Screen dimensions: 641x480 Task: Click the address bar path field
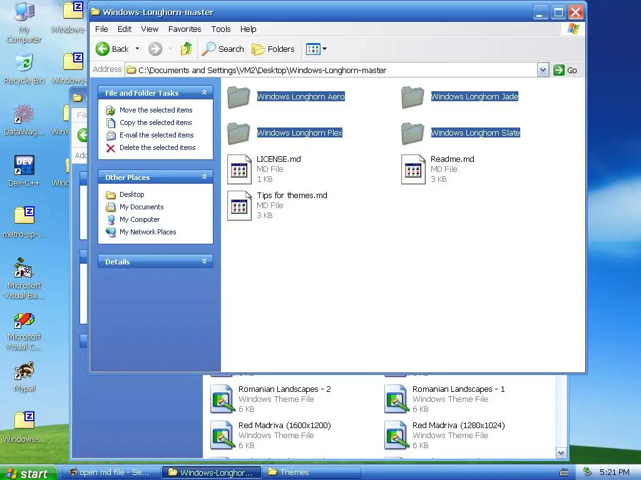(x=331, y=70)
